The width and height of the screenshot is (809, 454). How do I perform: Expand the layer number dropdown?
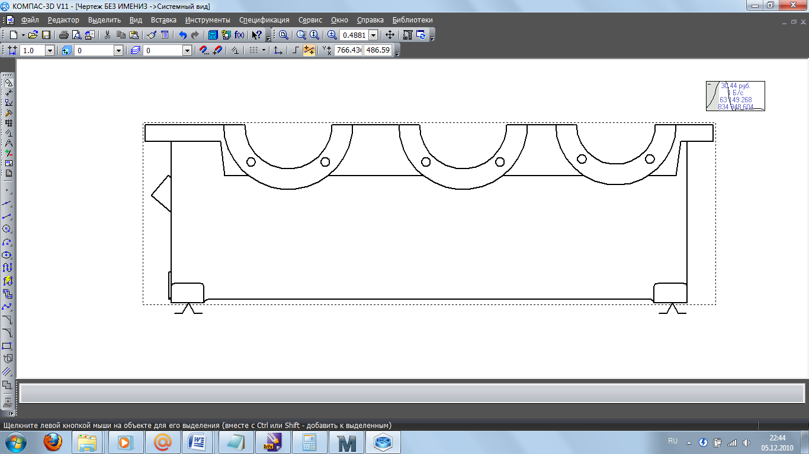pyautogui.click(x=187, y=51)
